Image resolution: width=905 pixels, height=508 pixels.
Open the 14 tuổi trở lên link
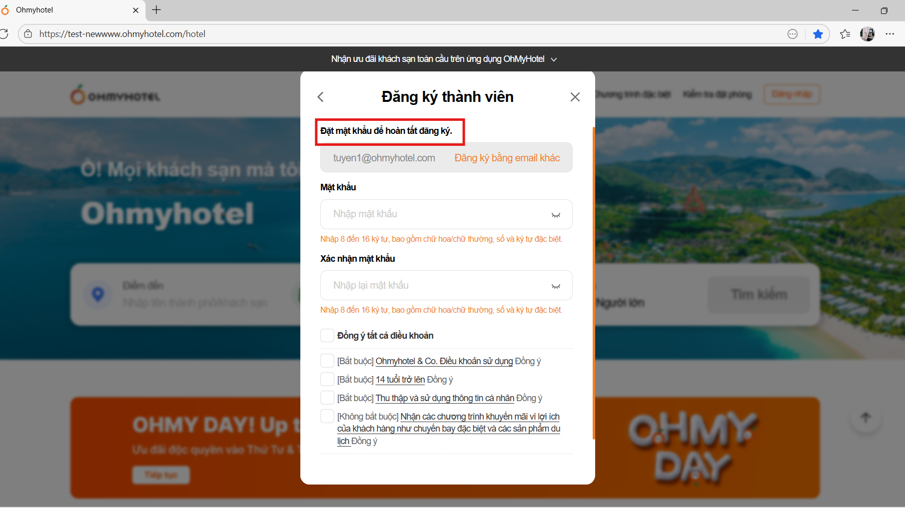pyautogui.click(x=400, y=380)
